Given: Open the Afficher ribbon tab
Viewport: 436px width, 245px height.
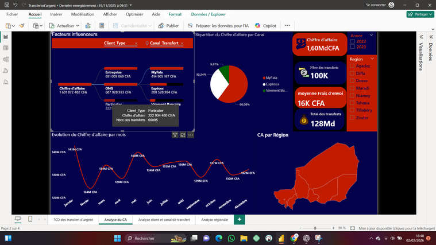Looking at the screenshot, I should [110, 14].
